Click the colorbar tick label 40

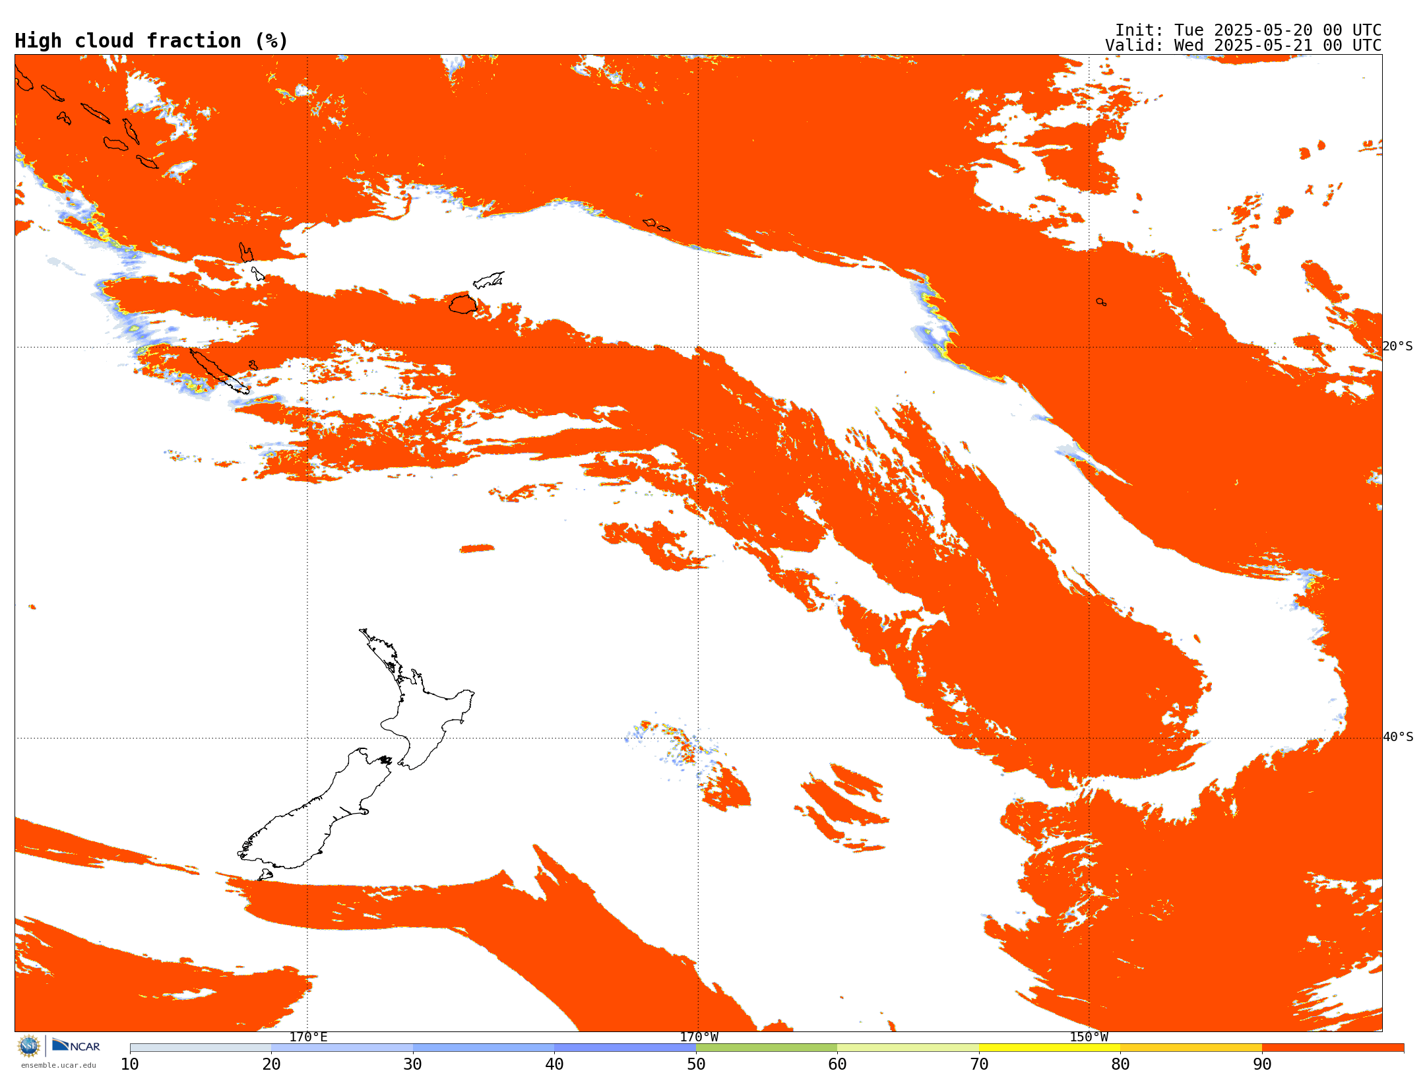click(554, 1064)
